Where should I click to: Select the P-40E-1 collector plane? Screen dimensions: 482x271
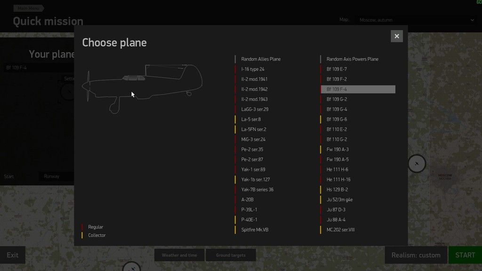point(249,220)
